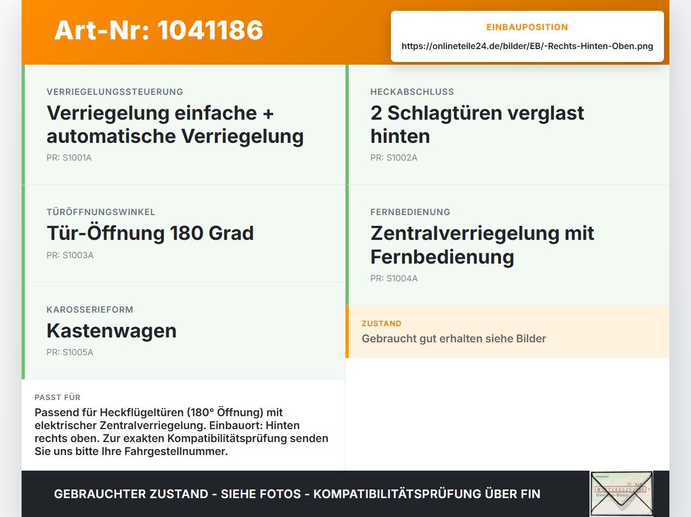Image resolution: width=691 pixels, height=517 pixels.
Task: Click the PR: S1001A code
Action: pos(69,158)
